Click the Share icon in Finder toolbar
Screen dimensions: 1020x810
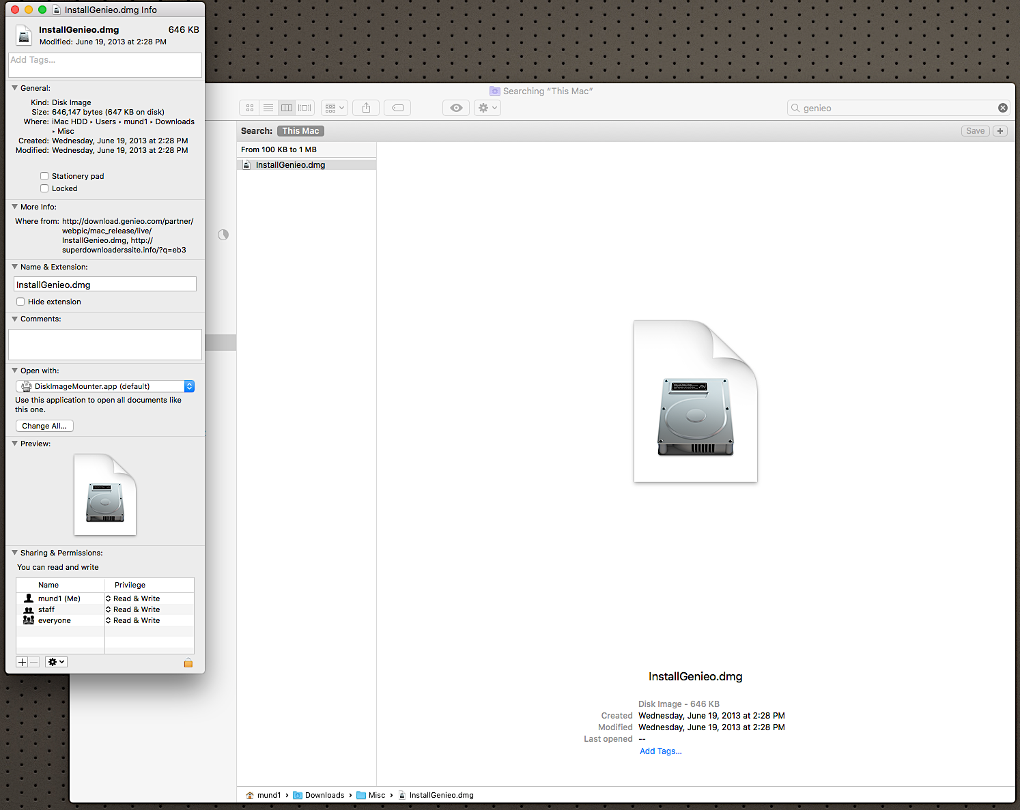tap(367, 108)
